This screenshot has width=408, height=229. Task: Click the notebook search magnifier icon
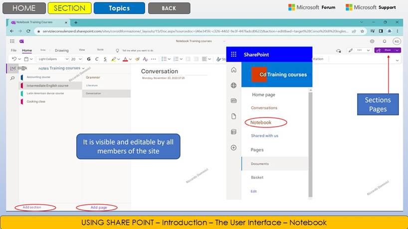click(12, 78)
